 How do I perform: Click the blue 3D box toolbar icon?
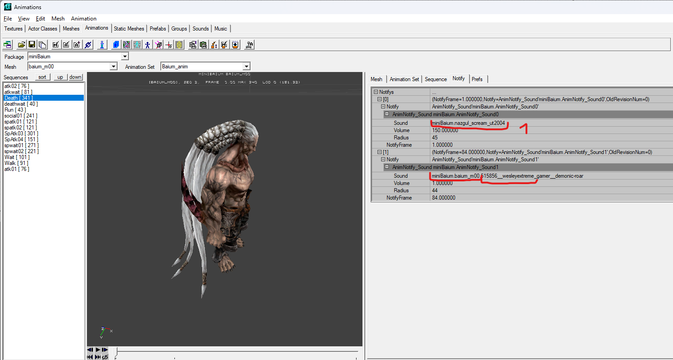[x=116, y=45]
